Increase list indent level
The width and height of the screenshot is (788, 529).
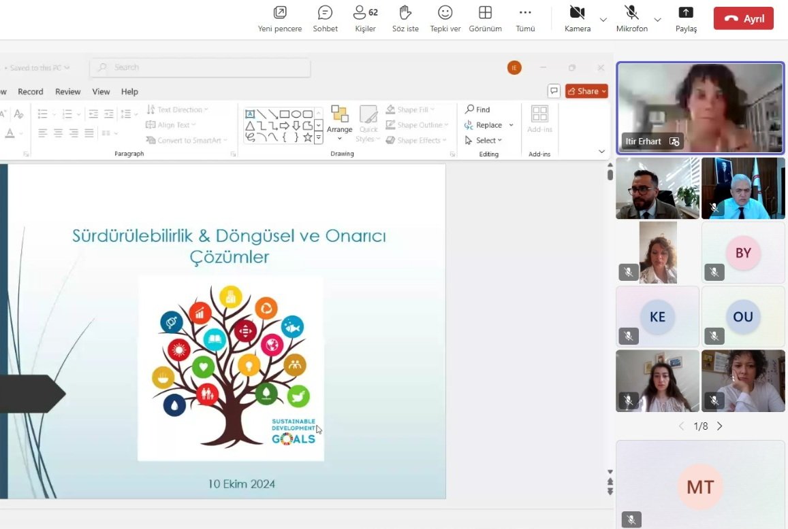pos(109,114)
